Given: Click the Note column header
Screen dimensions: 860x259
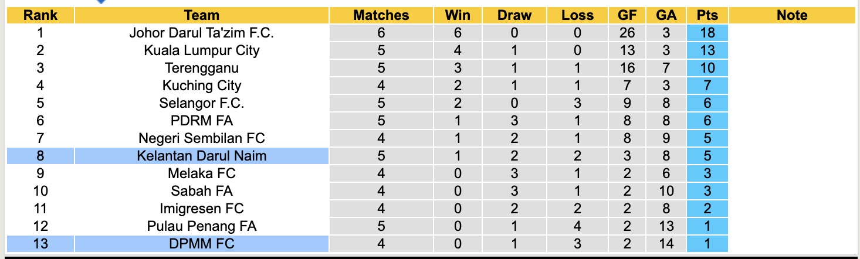Looking at the screenshot, I should [791, 16].
